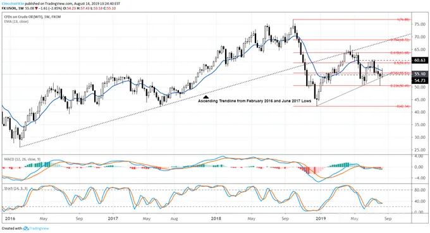
Task: Click the 80.00 value on Stoch scale
Action: point(420,190)
